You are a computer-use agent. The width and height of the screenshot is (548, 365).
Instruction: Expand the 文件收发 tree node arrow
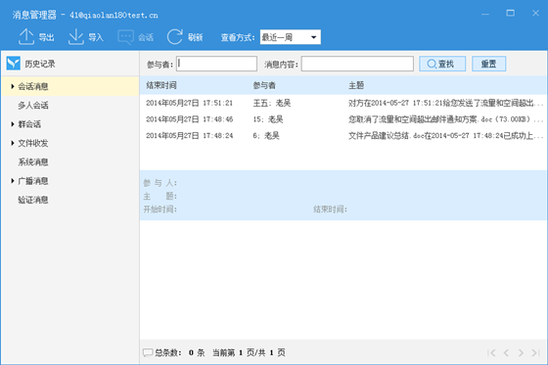(12, 143)
